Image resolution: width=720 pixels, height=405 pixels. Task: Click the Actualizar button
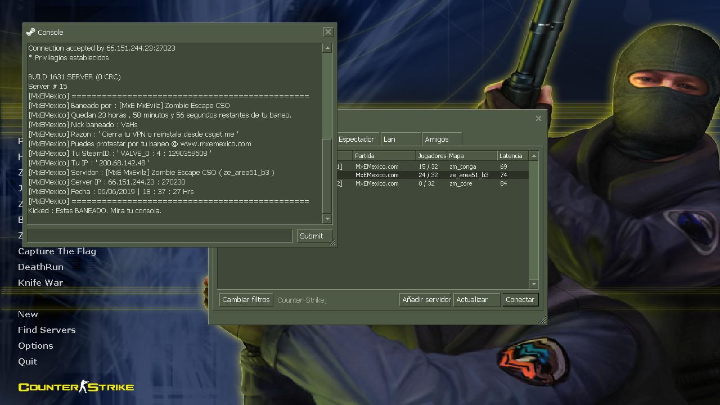pyautogui.click(x=477, y=299)
